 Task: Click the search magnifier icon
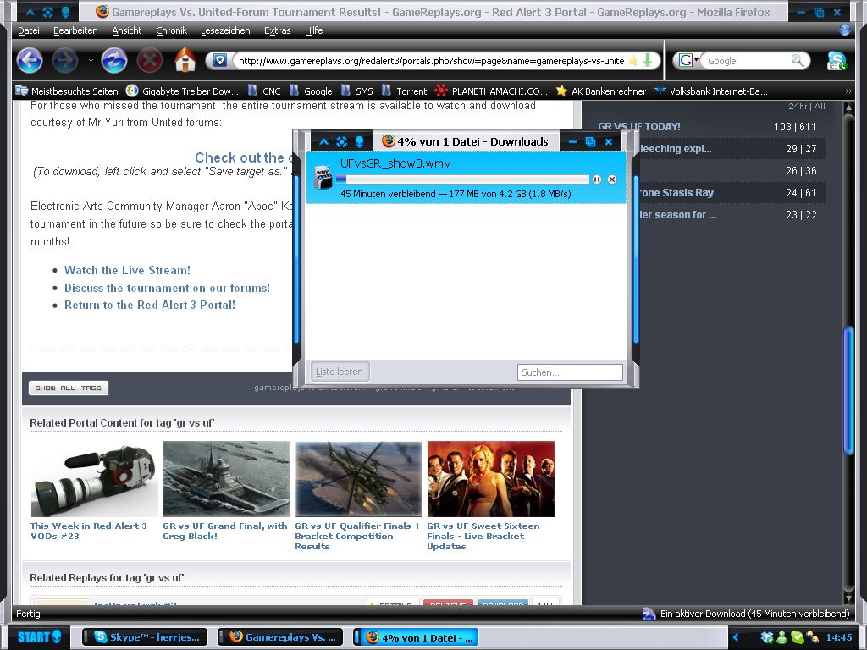(797, 60)
